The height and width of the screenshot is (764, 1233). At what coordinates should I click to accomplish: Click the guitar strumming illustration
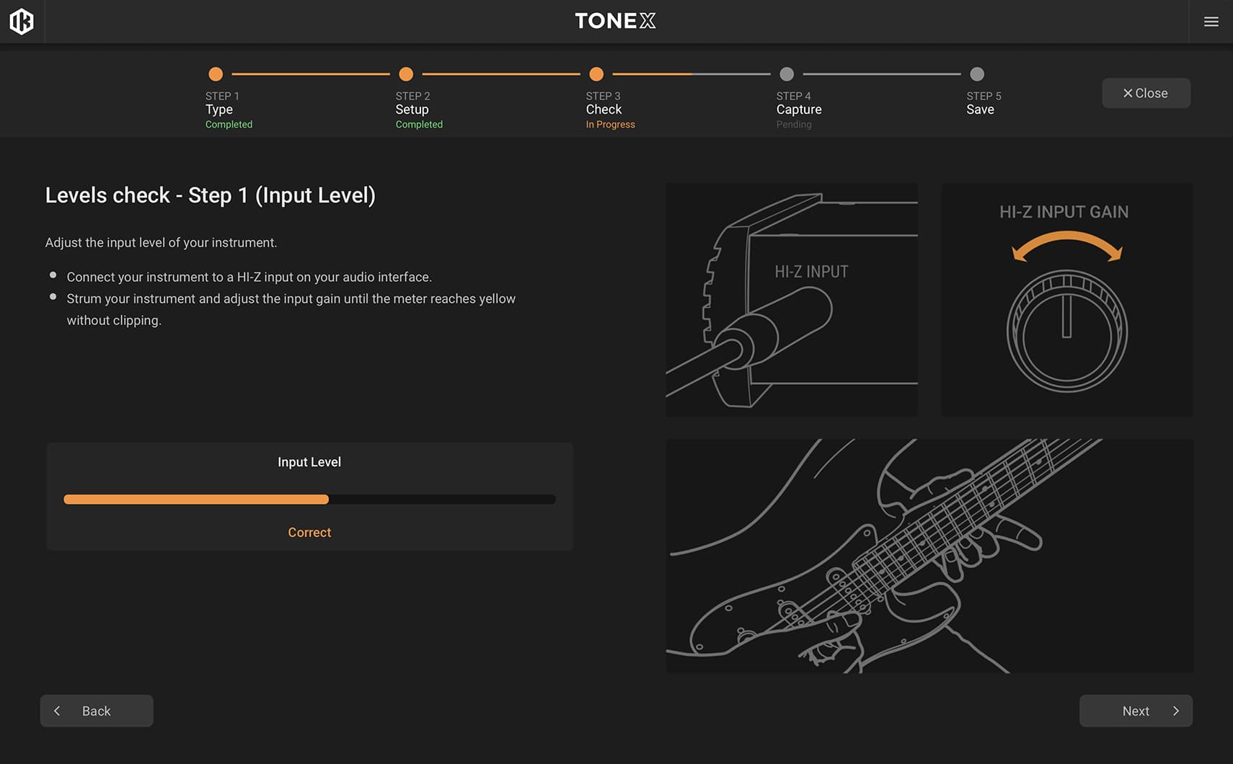(929, 556)
